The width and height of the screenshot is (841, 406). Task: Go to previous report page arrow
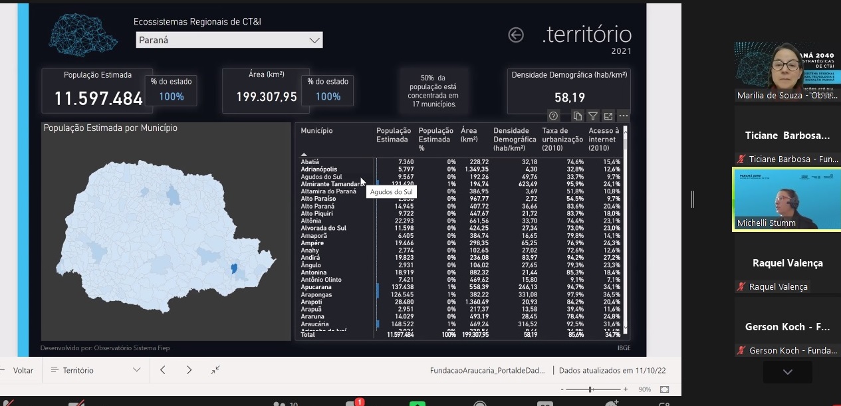163,370
